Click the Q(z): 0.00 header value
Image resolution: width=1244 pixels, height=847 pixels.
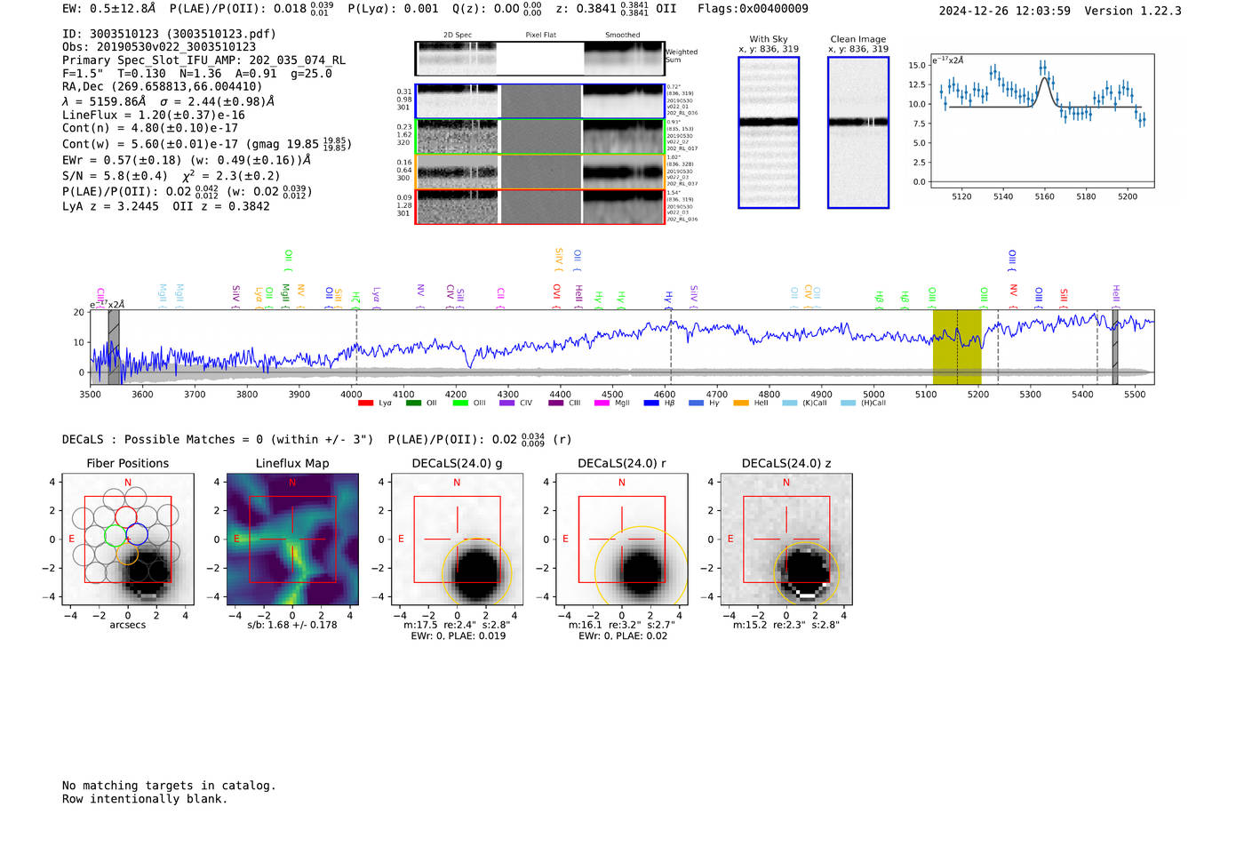click(497, 9)
